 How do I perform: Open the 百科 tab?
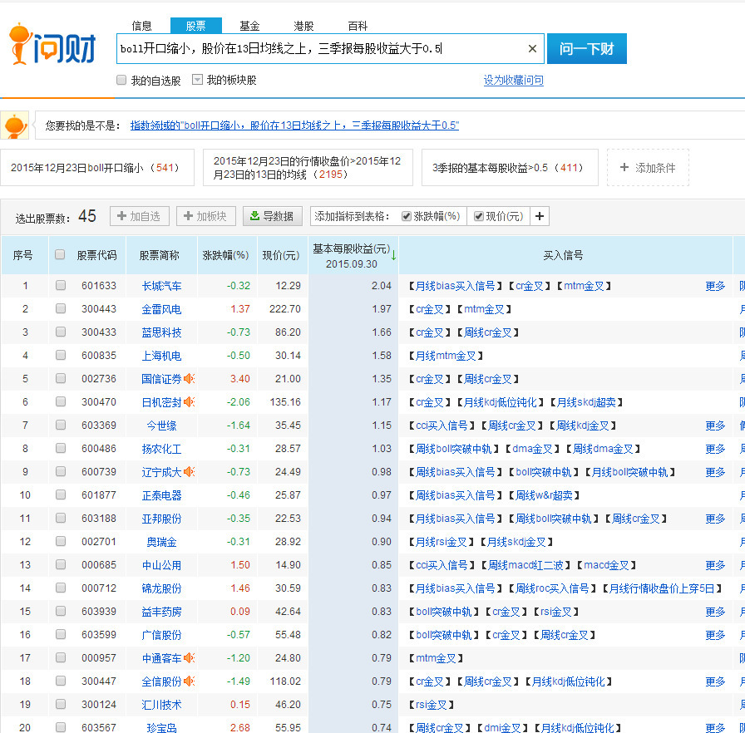[x=358, y=26]
